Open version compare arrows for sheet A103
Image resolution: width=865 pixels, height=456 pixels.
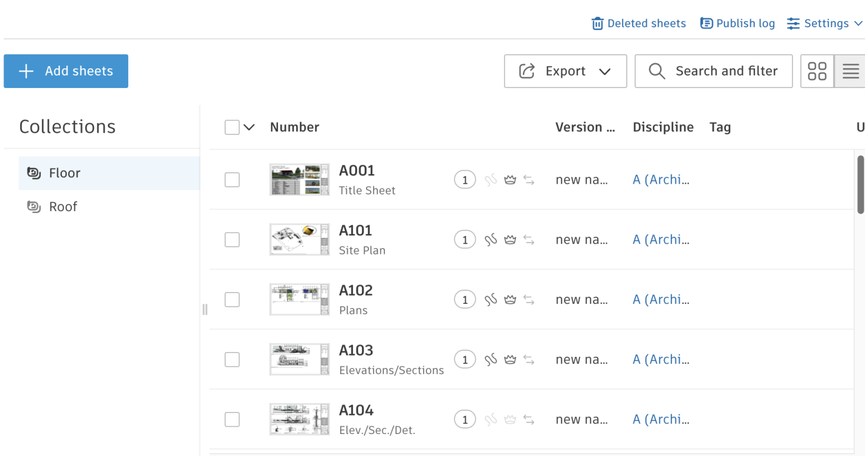coord(529,359)
